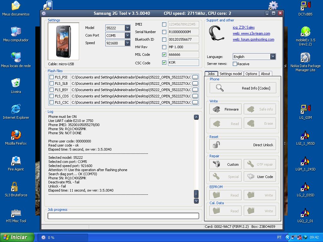
Task: Open Fire Agent desktop shortcut
Action: point(16,164)
